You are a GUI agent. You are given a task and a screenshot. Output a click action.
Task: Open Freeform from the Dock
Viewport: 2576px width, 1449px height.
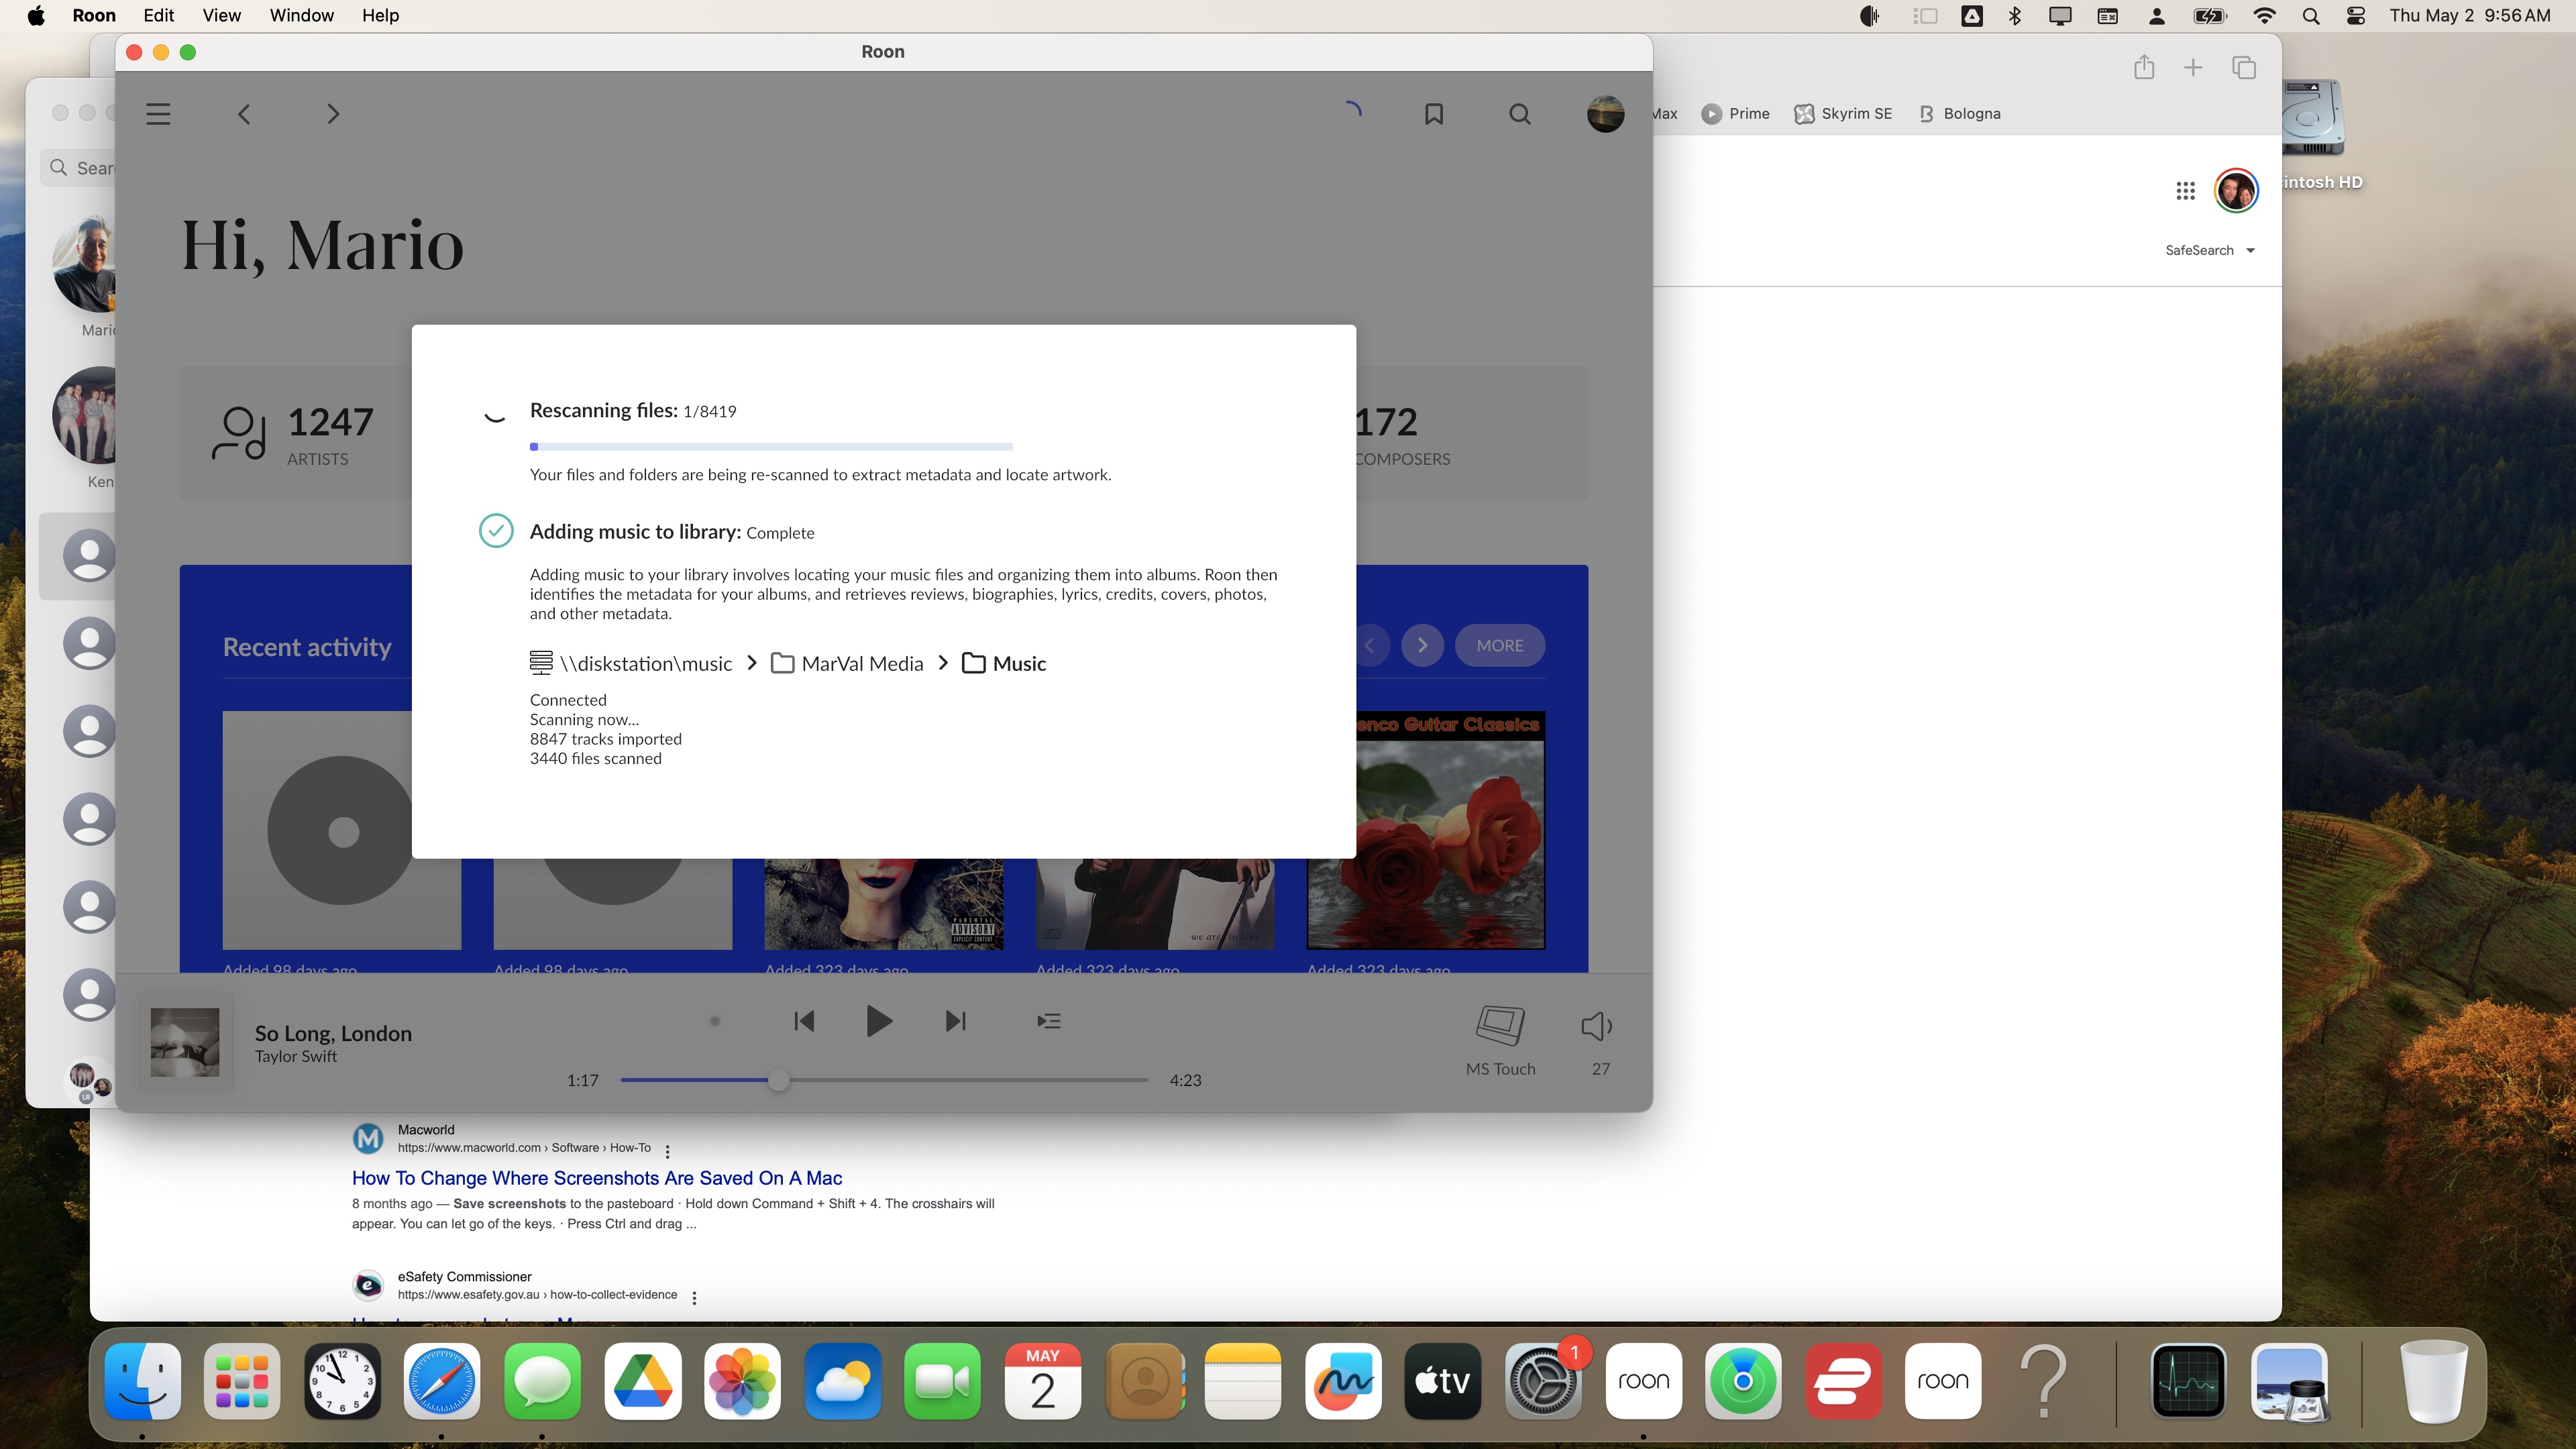pyautogui.click(x=1343, y=1381)
